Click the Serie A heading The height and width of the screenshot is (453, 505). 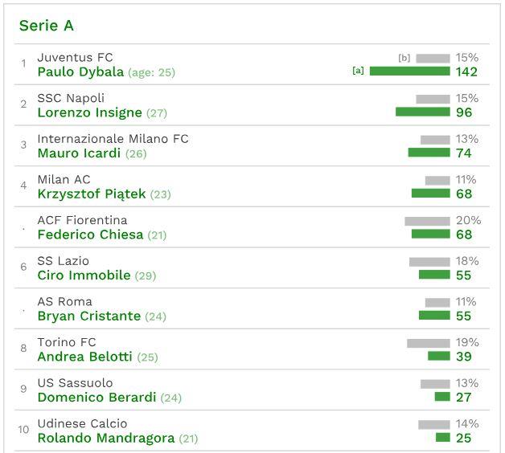click(47, 26)
